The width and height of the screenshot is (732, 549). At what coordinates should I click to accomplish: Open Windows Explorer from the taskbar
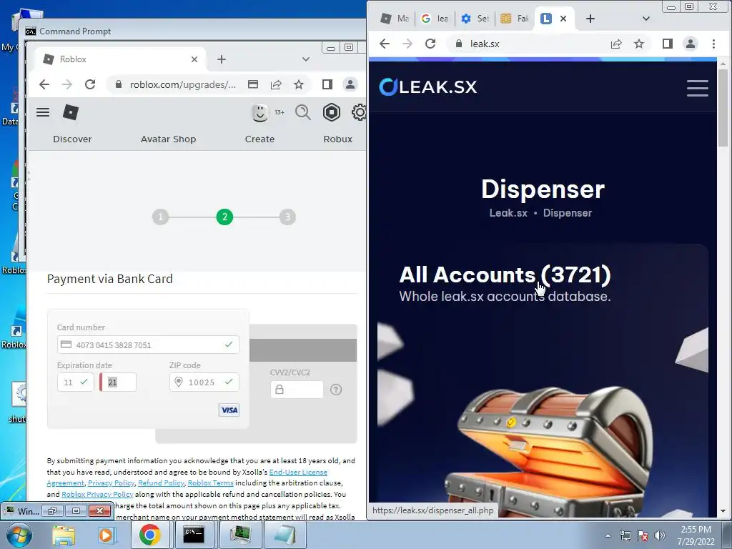[64, 535]
